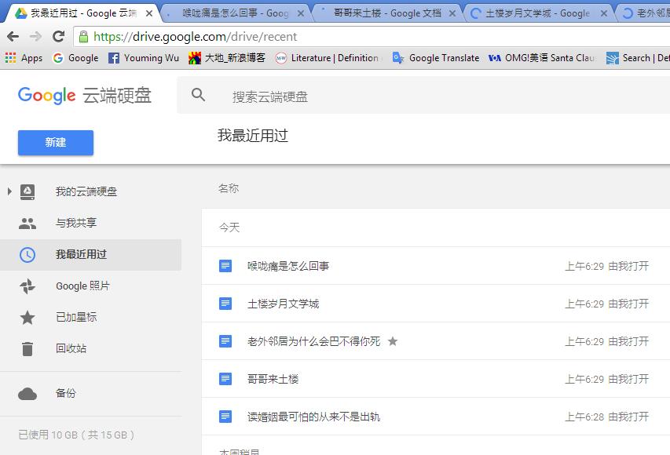Close the 我最近用过 browser tab
This screenshot has width=670, height=455.
[149, 13]
